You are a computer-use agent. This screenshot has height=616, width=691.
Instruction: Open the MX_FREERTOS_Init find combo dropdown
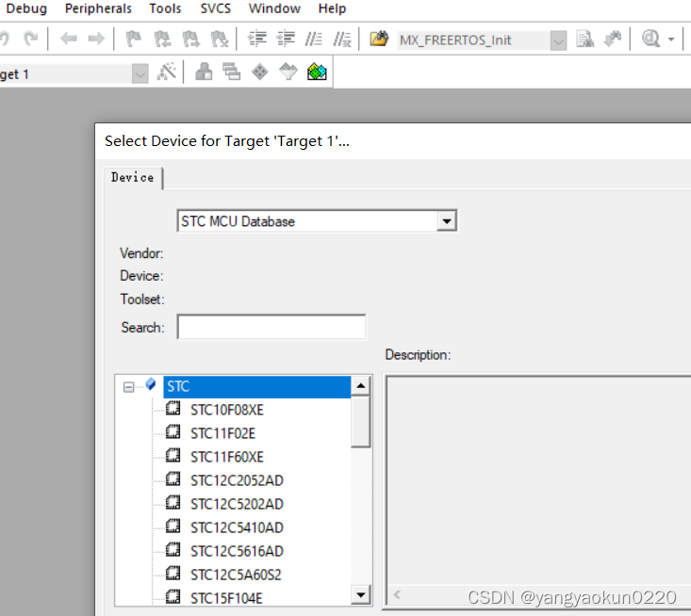click(x=558, y=41)
